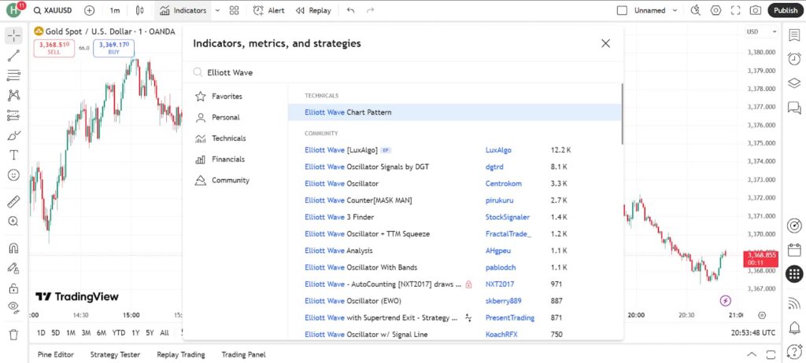The image size is (806, 363).
Task: Add Elliott Wave [LuxAlgo] indicator
Action: (x=454, y=150)
